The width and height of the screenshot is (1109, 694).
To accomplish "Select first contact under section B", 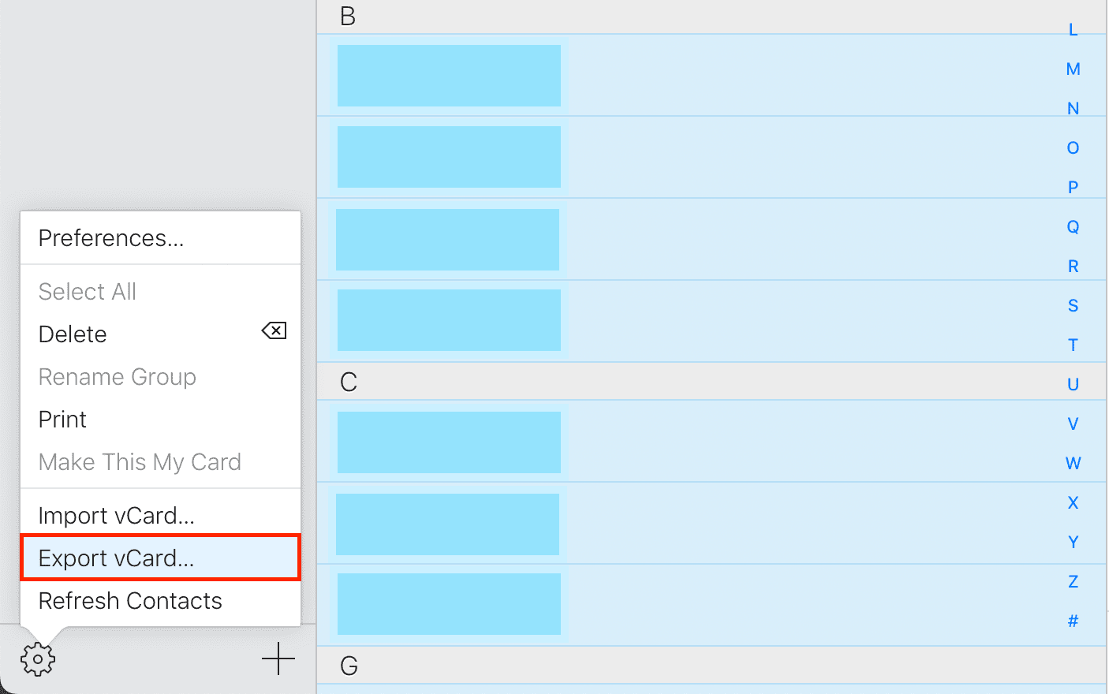I will click(711, 76).
